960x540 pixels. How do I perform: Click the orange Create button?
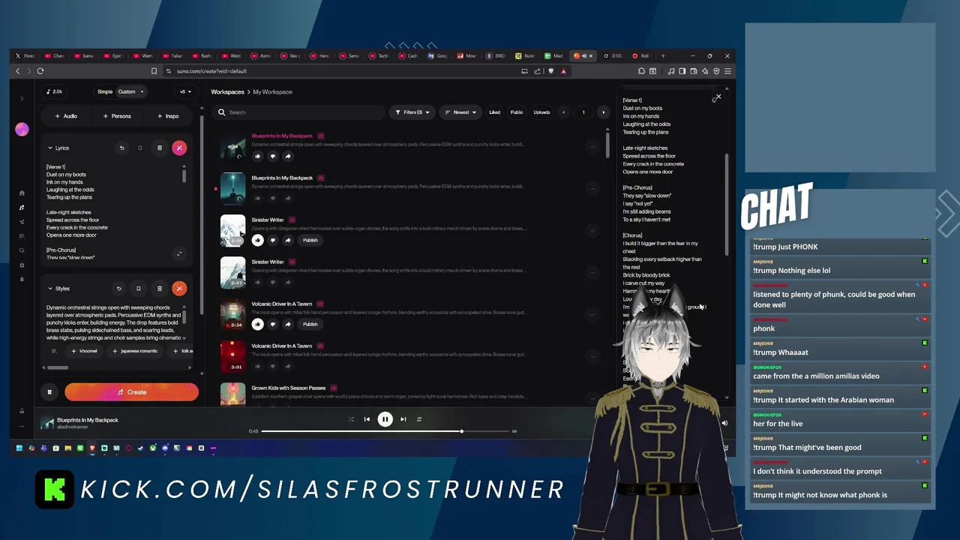click(x=131, y=391)
